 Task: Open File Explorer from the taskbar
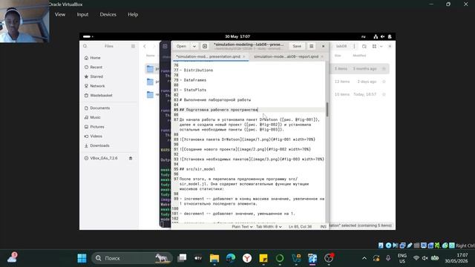[x=214, y=258]
